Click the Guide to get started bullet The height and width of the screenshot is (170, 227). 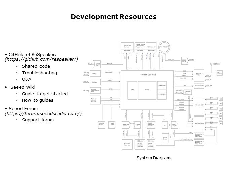click(x=44, y=94)
